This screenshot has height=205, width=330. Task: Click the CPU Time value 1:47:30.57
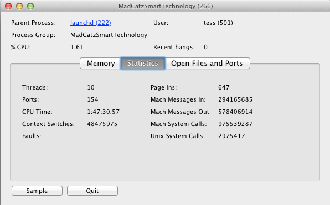coord(104,112)
